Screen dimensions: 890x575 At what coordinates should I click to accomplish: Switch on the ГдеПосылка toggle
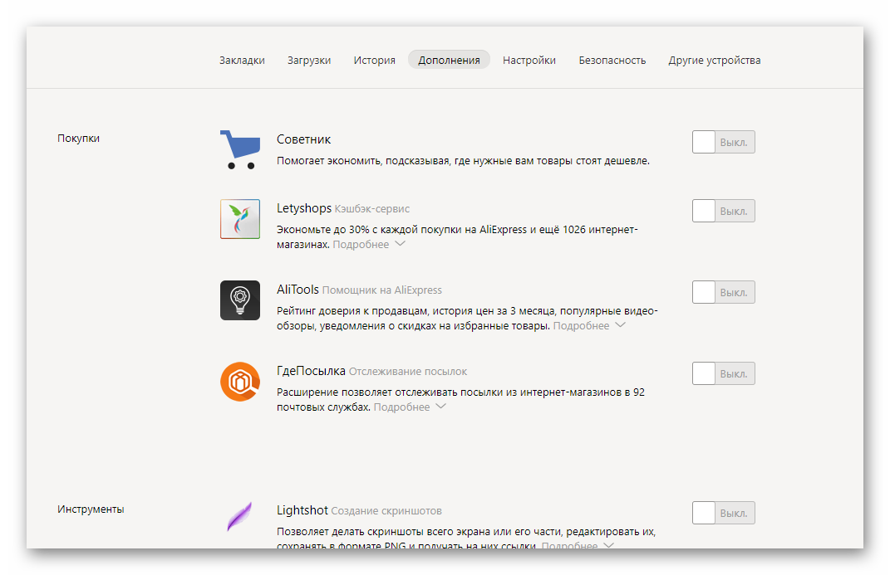(723, 373)
